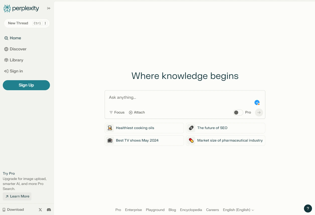Visit the Blog footer link
The width and height of the screenshot is (315, 215).
click(172, 210)
